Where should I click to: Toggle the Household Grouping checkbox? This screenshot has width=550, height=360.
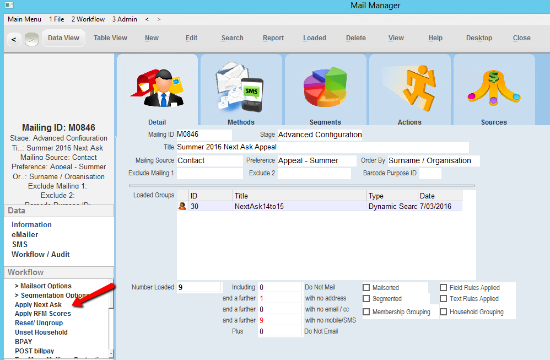pos(444,312)
